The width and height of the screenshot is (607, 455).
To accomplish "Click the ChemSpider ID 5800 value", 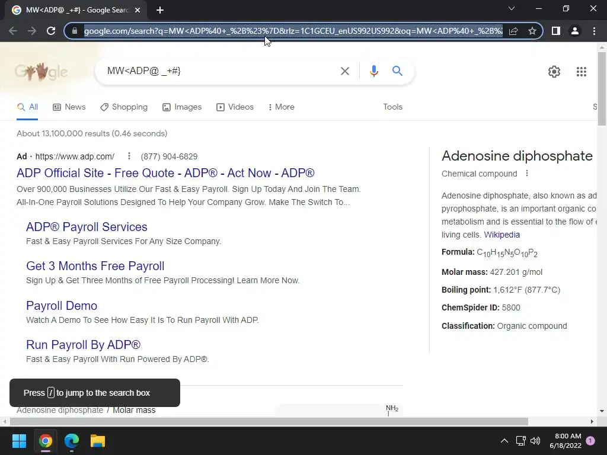I will click(x=511, y=307).
